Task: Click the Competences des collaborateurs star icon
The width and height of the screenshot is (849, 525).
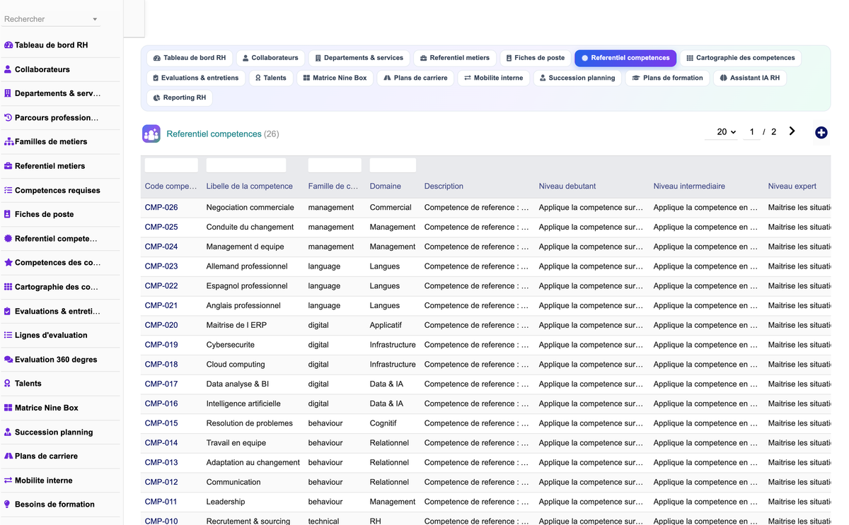Action: [8, 262]
